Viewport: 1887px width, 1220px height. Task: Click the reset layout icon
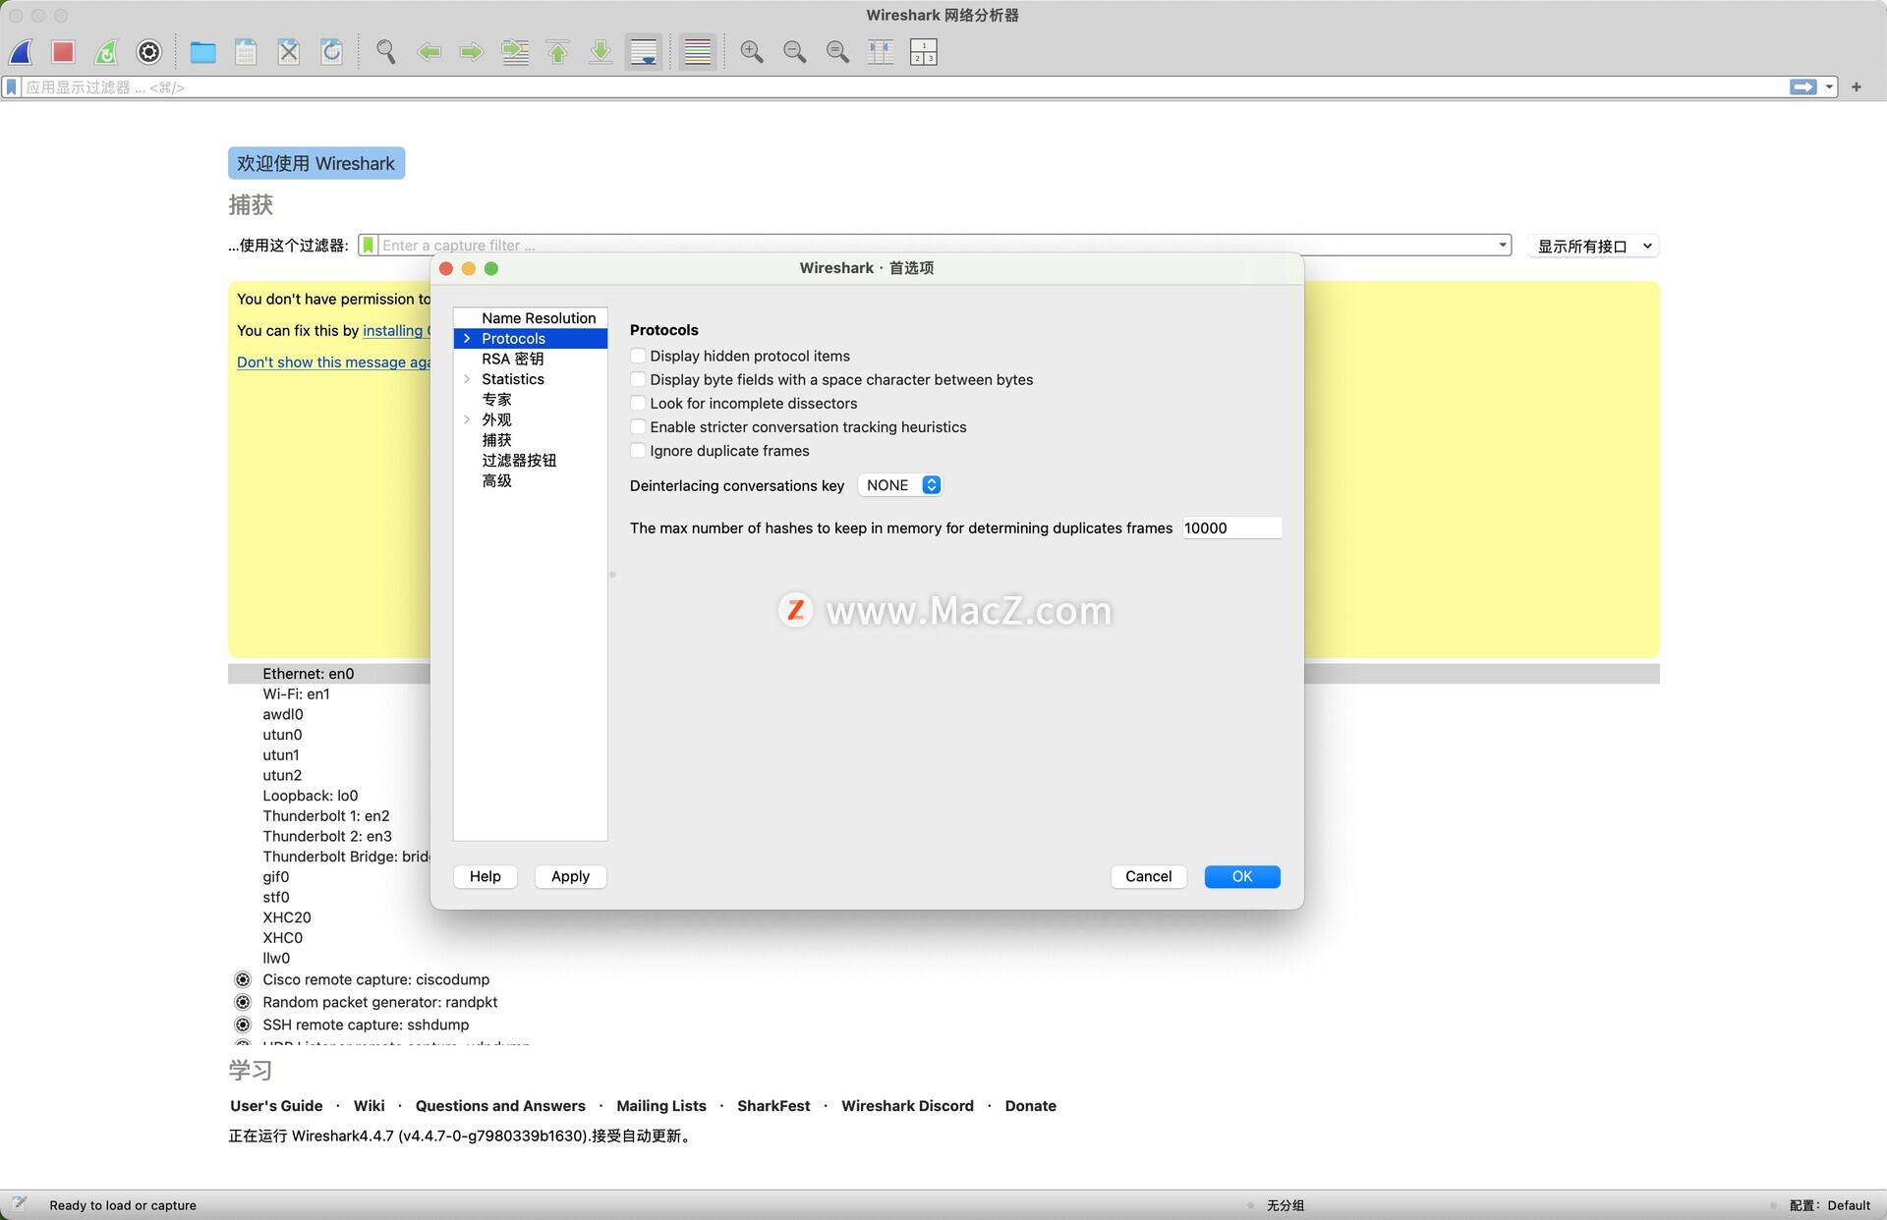click(924, 52)
